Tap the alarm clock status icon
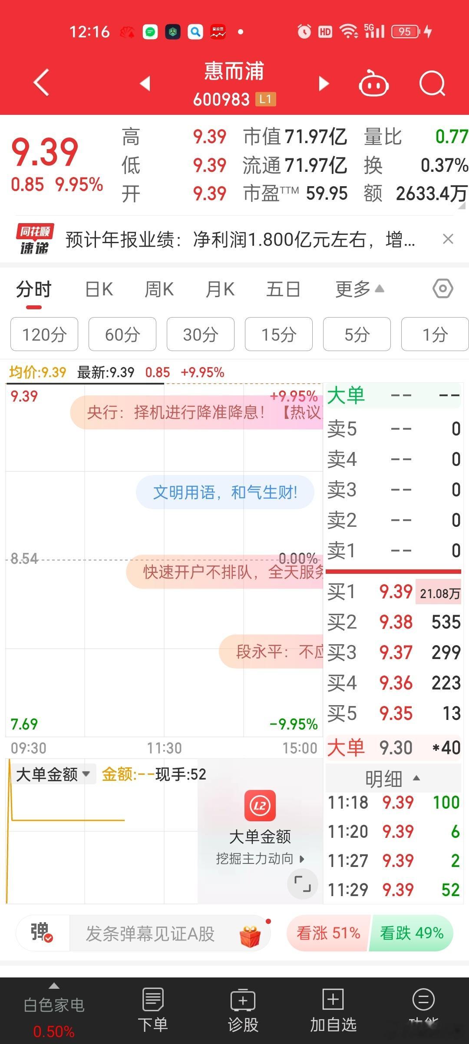 click(x=304, y=31)
